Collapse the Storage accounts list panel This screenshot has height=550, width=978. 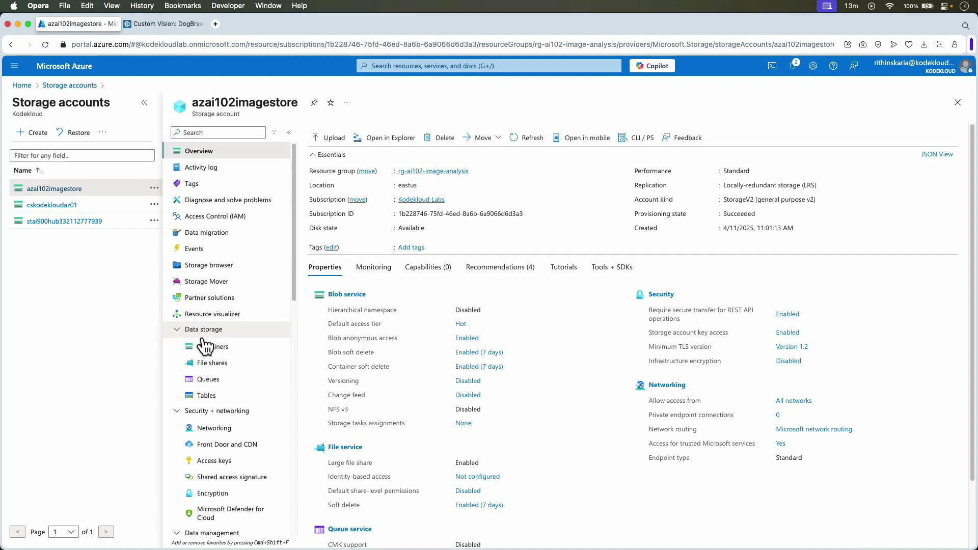[x=144, y=102]
